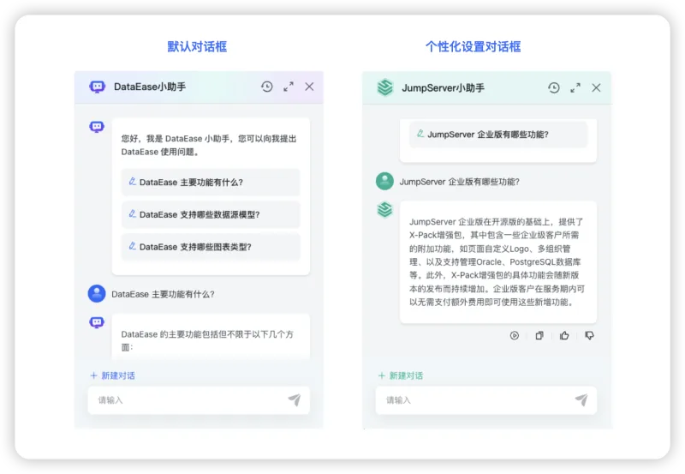The height and width of the screenshot is (474, 685).
Task: Close the JumpServer assistant dialog
Action: [x=596, y=88]
